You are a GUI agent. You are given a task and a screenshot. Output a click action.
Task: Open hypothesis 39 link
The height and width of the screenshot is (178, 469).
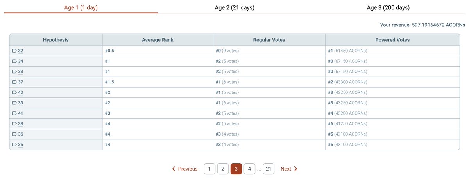[21, 103]
